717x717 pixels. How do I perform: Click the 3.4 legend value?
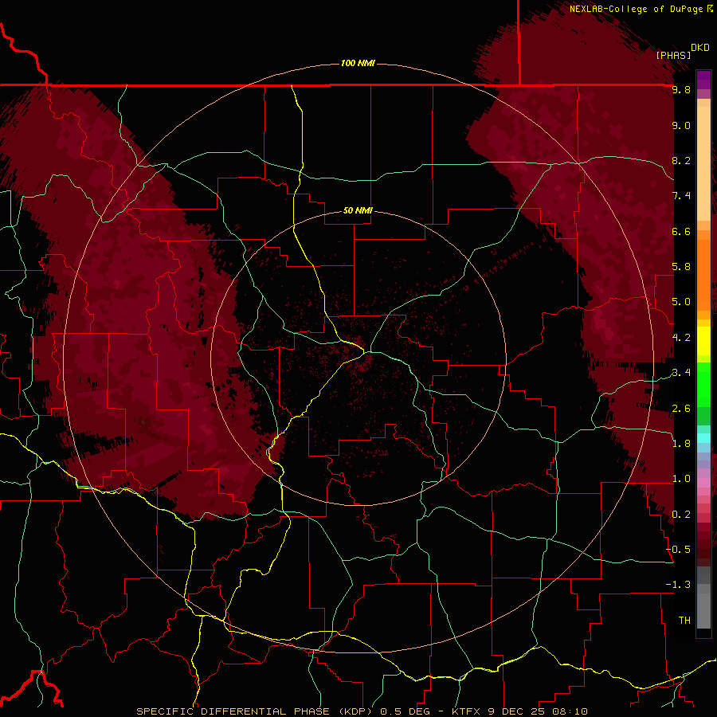681,373
